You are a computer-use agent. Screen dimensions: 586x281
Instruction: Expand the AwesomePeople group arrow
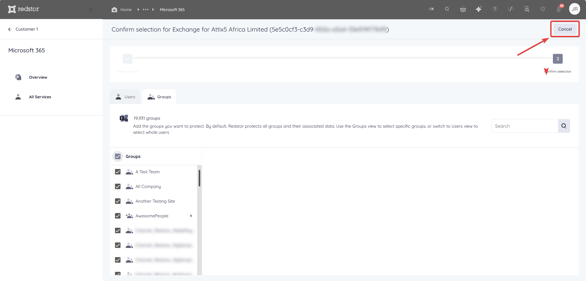click(x=191, y=216)
